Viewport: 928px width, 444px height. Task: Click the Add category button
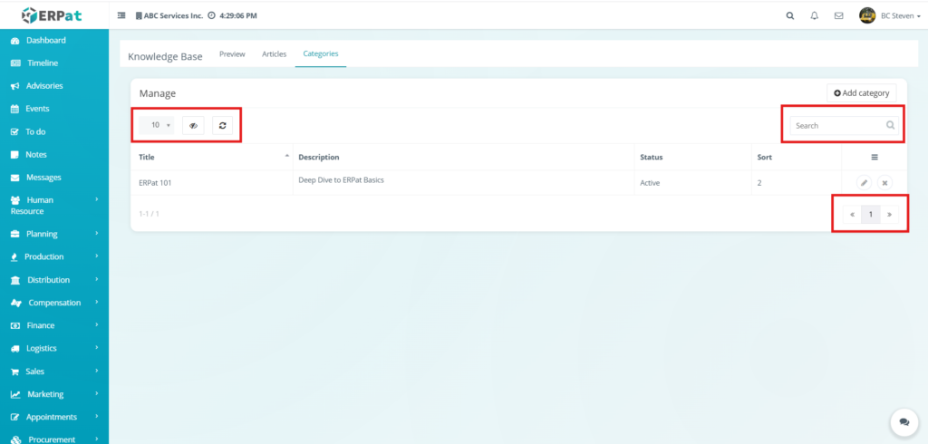(861, 93)
